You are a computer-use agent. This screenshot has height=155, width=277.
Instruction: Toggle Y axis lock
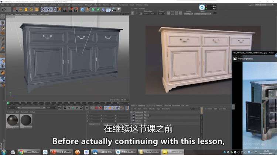tap(49, 9)
